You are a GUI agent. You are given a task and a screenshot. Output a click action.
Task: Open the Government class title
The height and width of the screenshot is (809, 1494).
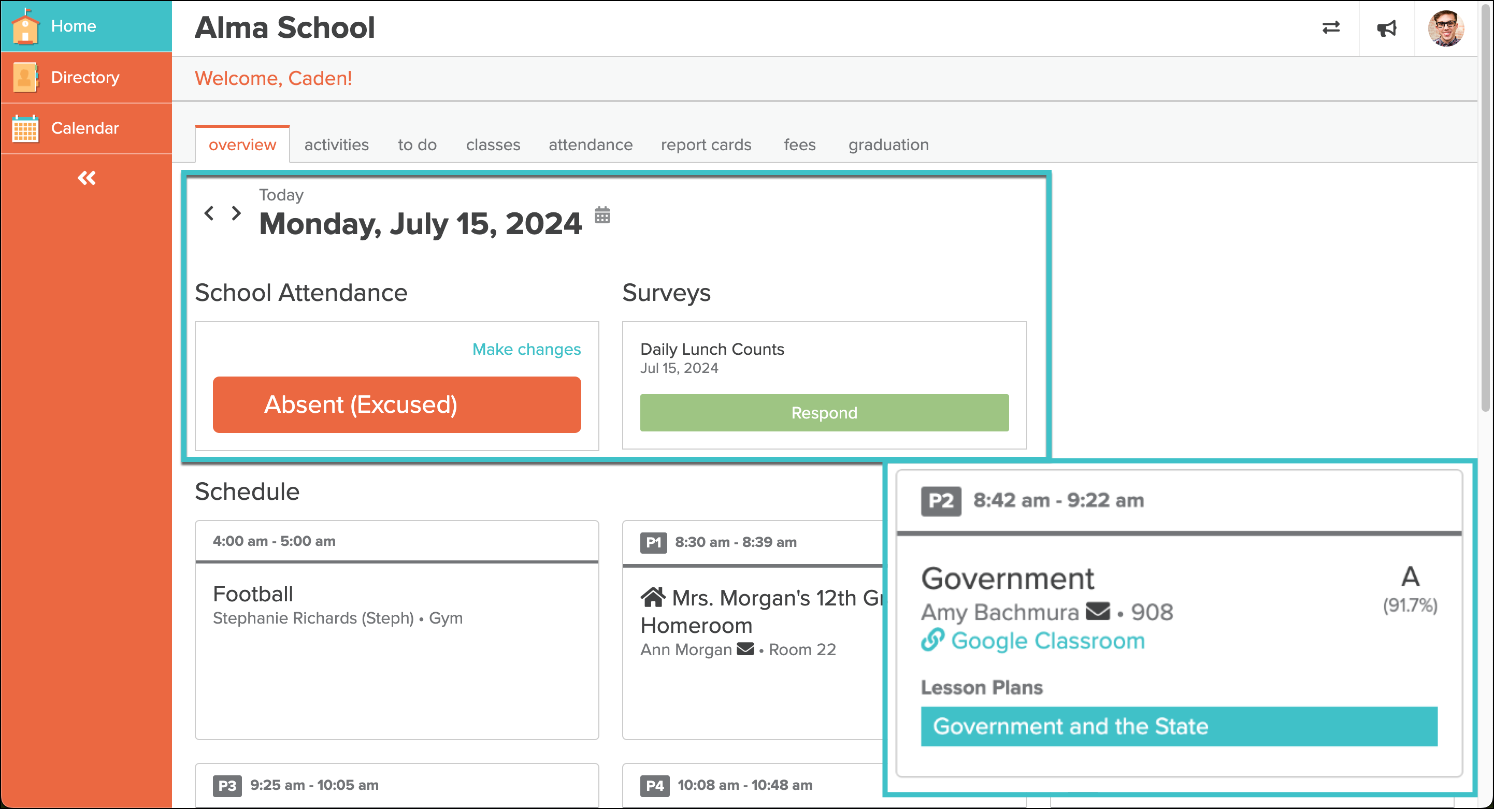1008,579
